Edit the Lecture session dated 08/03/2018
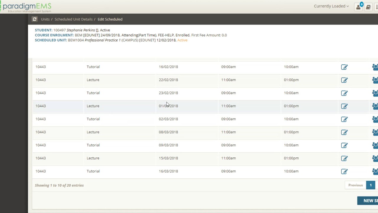378x213 pixels. click(x=344, y=132)
